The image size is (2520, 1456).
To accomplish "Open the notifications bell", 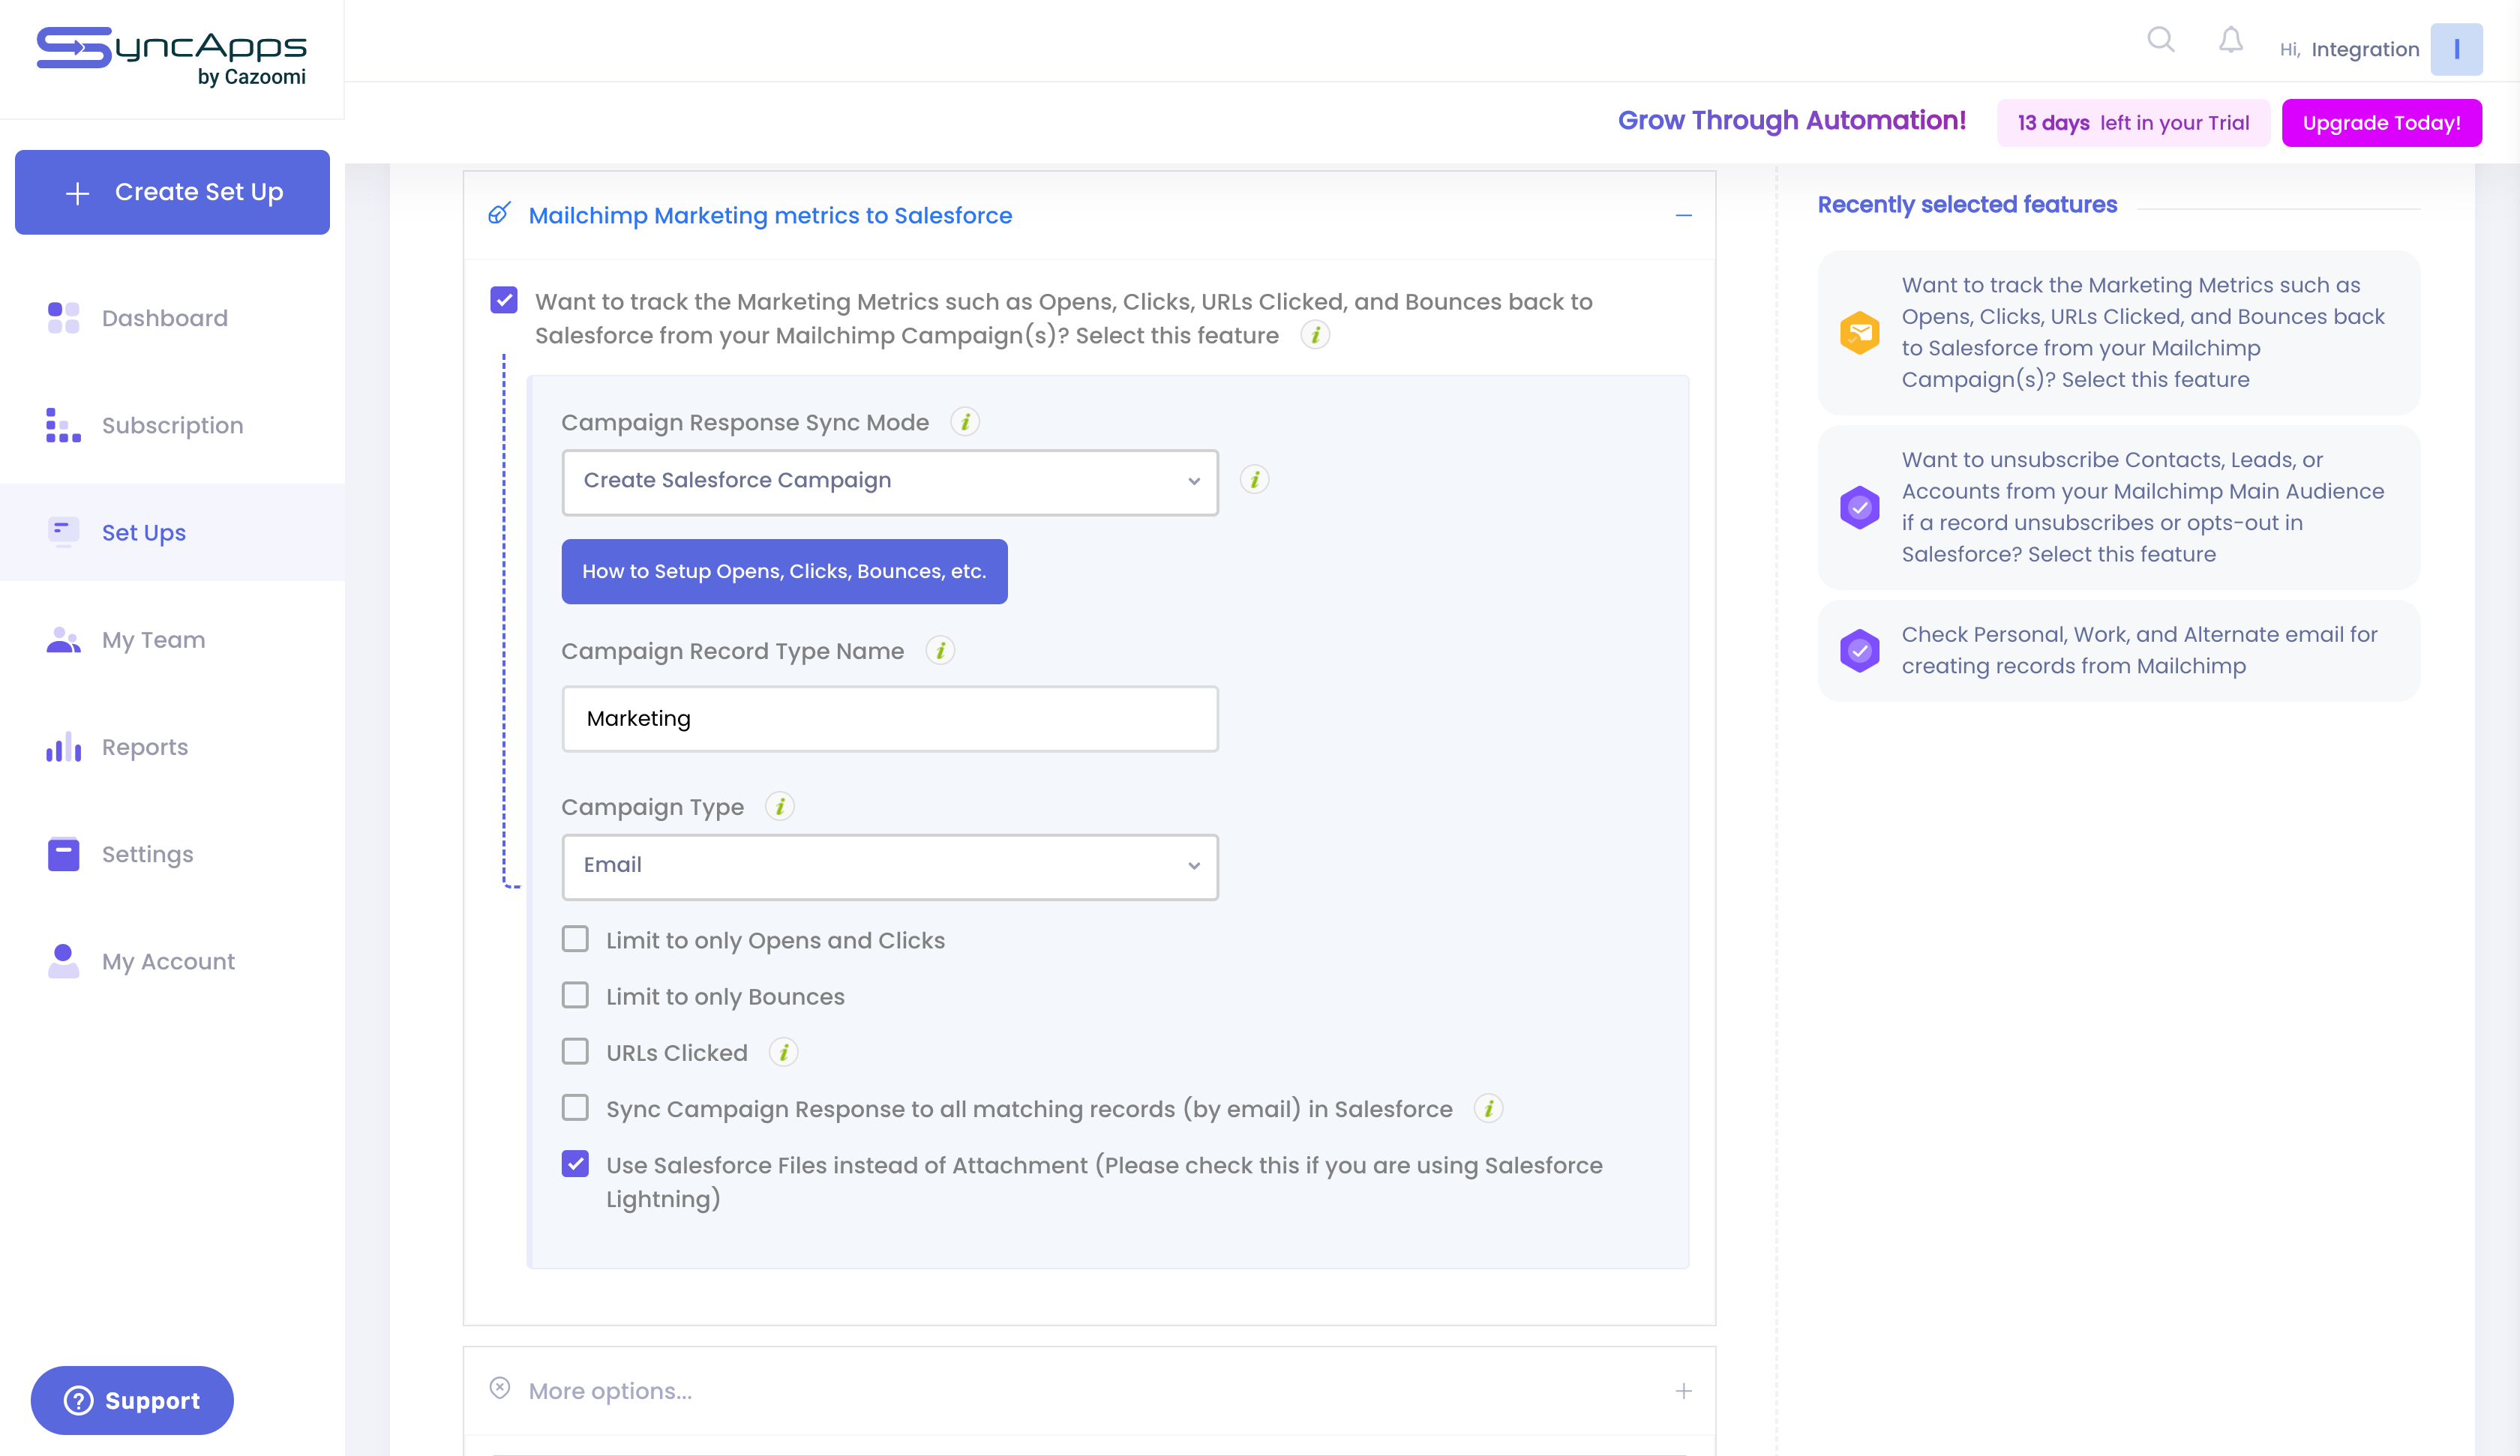I will (2230, 40).
